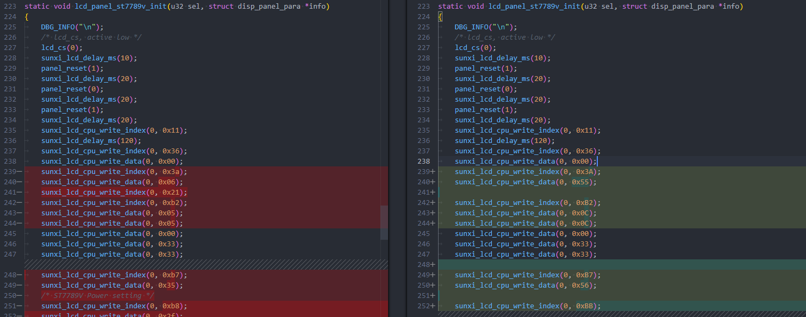The width and height of the screenshot is (806, 317).
Task: Click DBG_INFO("\n") on line 225 in right pane
Action: click(x=486, y=27)
